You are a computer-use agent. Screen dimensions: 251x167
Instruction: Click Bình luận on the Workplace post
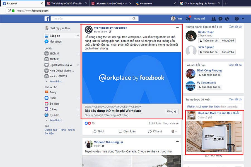tap(127, 131)
